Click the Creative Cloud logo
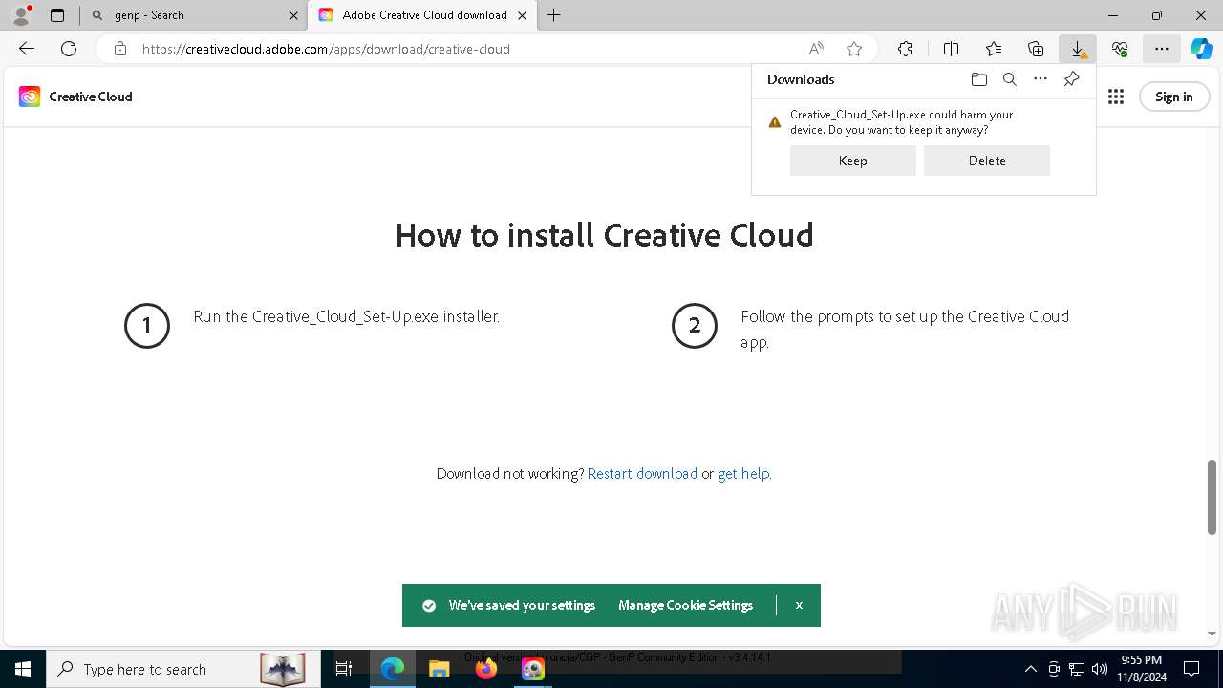This screenshot has height=688, width=1223. (x=75, y=97)
